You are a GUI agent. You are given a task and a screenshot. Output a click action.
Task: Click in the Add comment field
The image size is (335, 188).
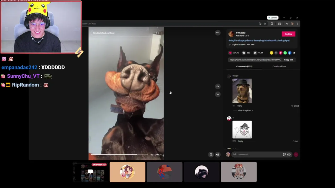pyautogui.click(x=256, y=154)
